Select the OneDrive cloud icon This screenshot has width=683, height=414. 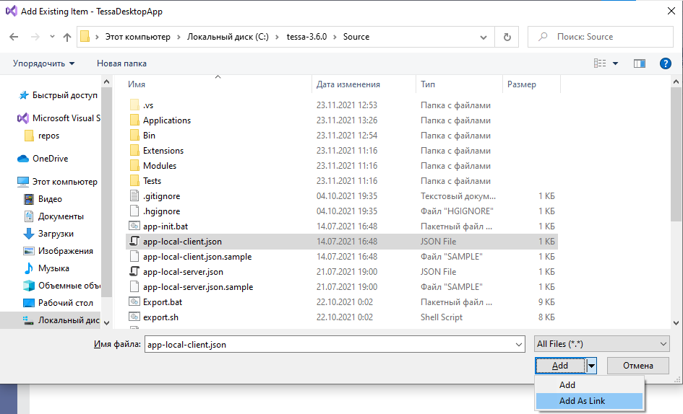click(x=23, y=159)
